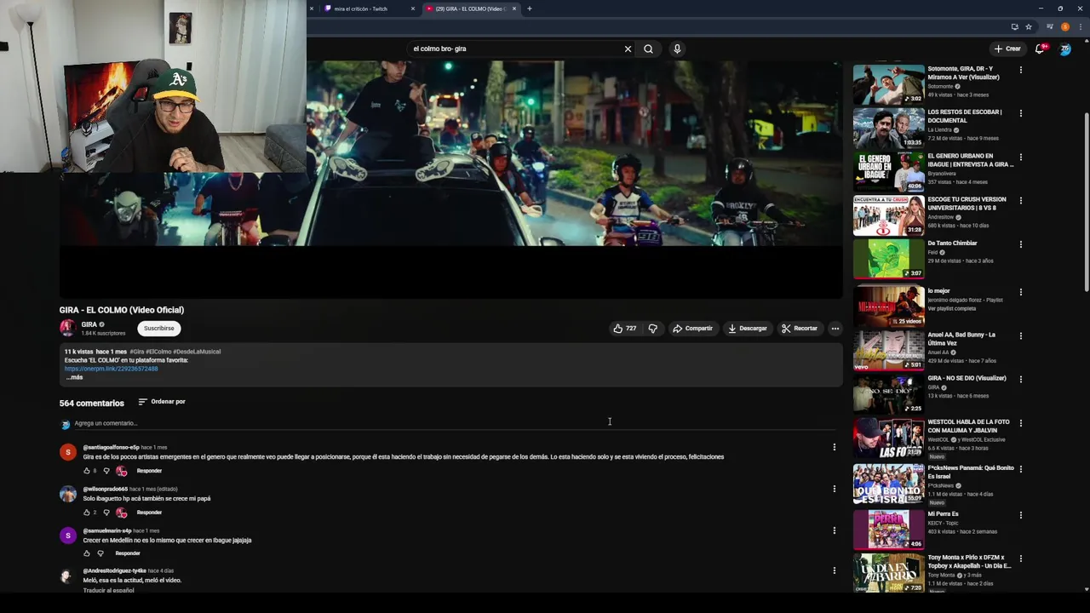
Task: Click the #ElColmo hashtag in description
Action: click(158, 352)
